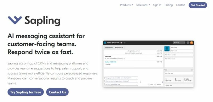
Task: Click the orange close chat circle icon
Action: 191,43
